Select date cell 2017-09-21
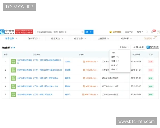The width and height of the screenshot is (160, 128). (x=136, y=78)
